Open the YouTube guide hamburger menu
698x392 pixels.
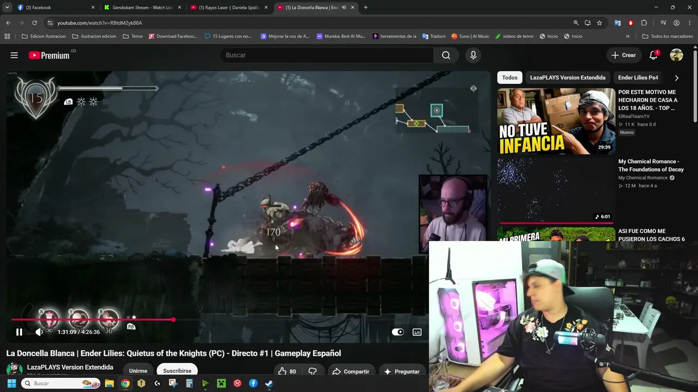(14, 55)
